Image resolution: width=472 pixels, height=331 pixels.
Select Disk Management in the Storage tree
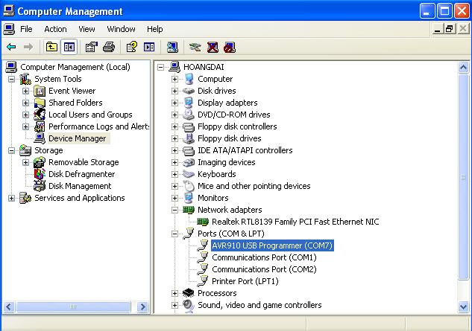[80, 186]
